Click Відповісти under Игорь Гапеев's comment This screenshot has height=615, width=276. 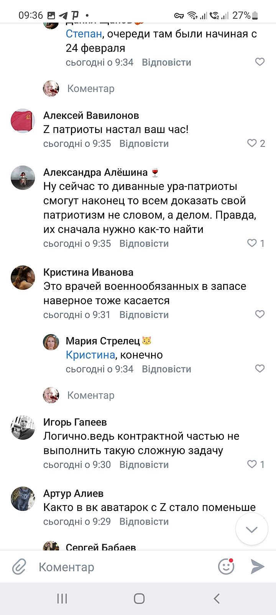144,465
